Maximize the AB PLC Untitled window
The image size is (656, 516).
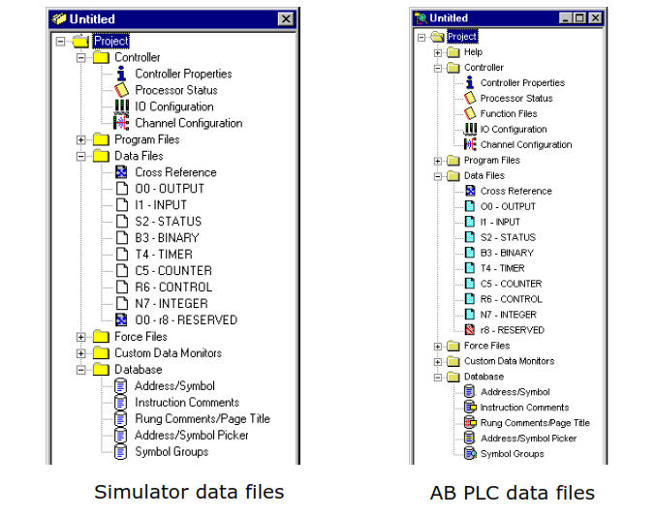[579, 18]
